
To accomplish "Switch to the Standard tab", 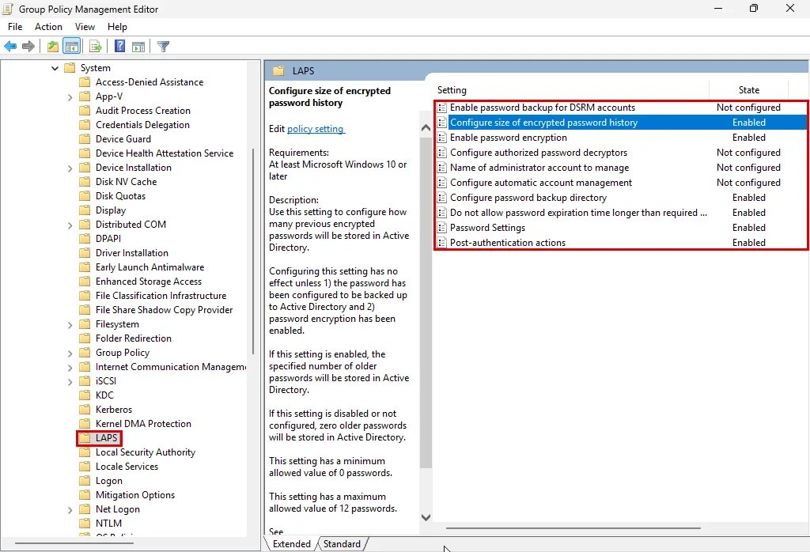I will tap(342, 544).
